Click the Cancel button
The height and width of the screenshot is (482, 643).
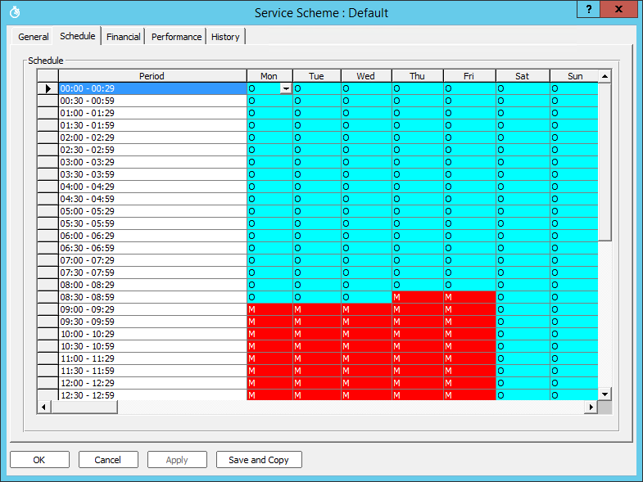point(108,460)
